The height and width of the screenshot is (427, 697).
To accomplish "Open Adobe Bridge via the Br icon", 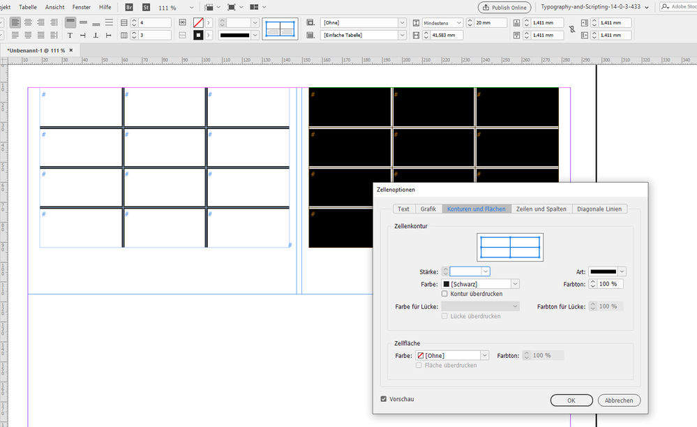I will [x=129, y=7].
